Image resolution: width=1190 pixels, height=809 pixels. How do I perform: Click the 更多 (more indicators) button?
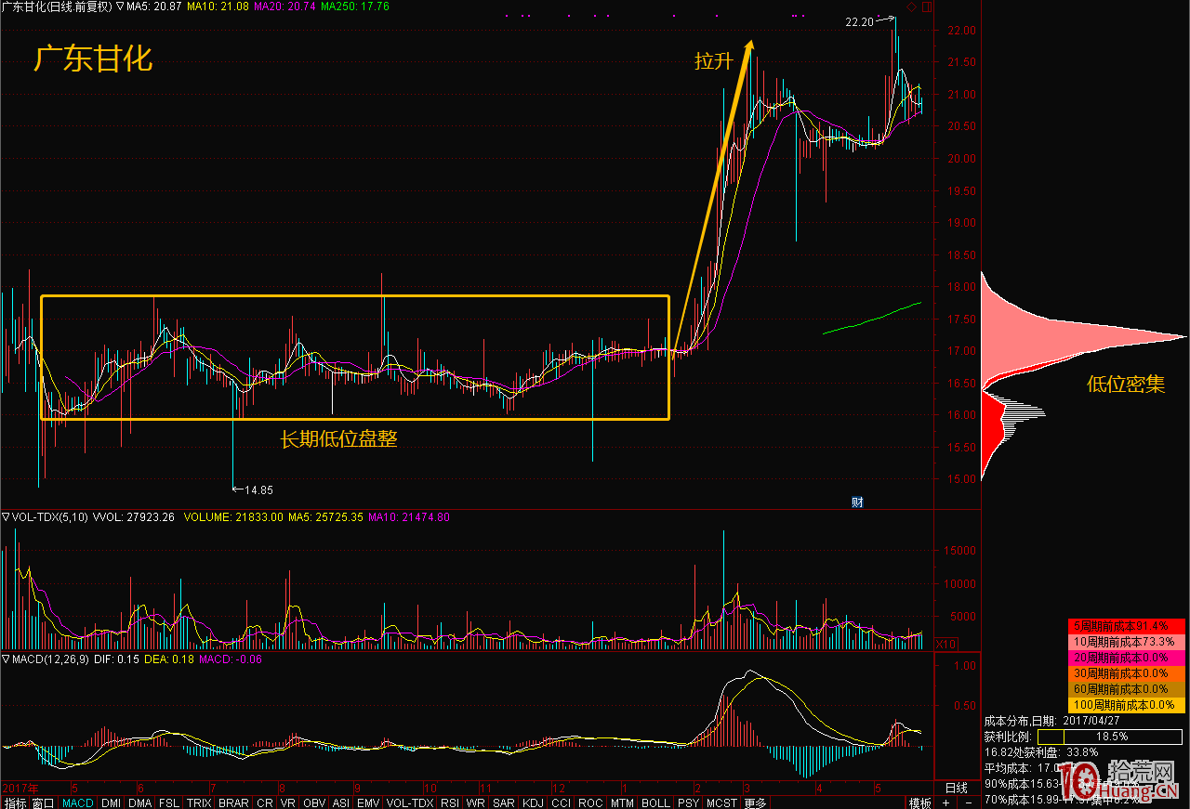(755, 802)
